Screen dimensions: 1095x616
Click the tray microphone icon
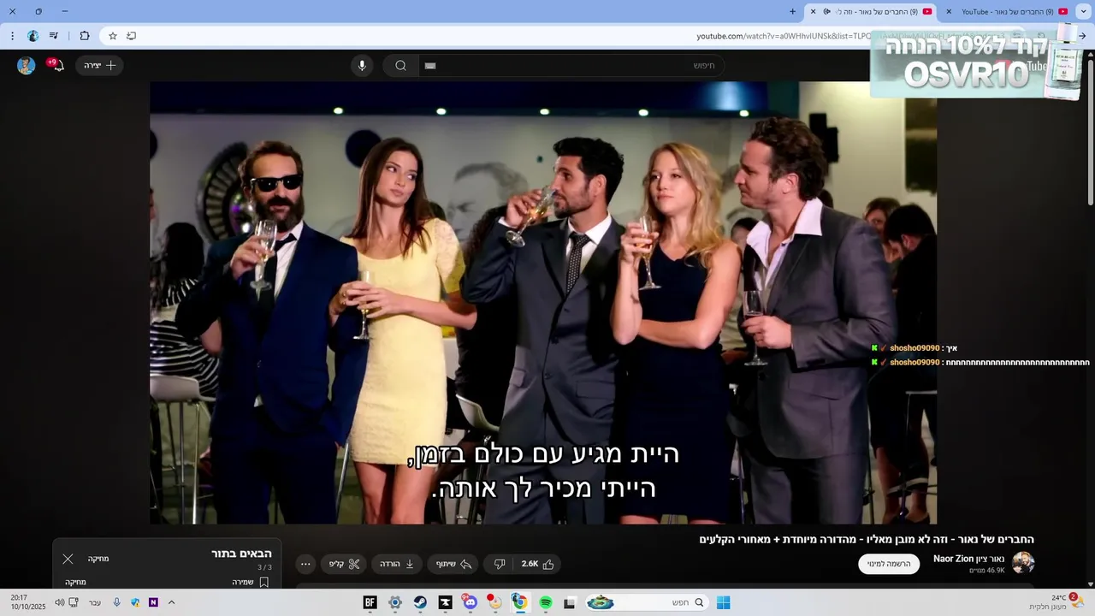click(116, 602)
